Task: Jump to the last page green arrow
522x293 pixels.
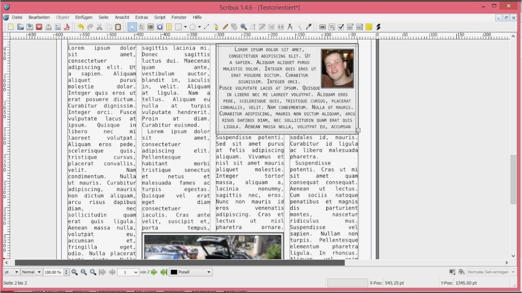Action: [164, 272]
